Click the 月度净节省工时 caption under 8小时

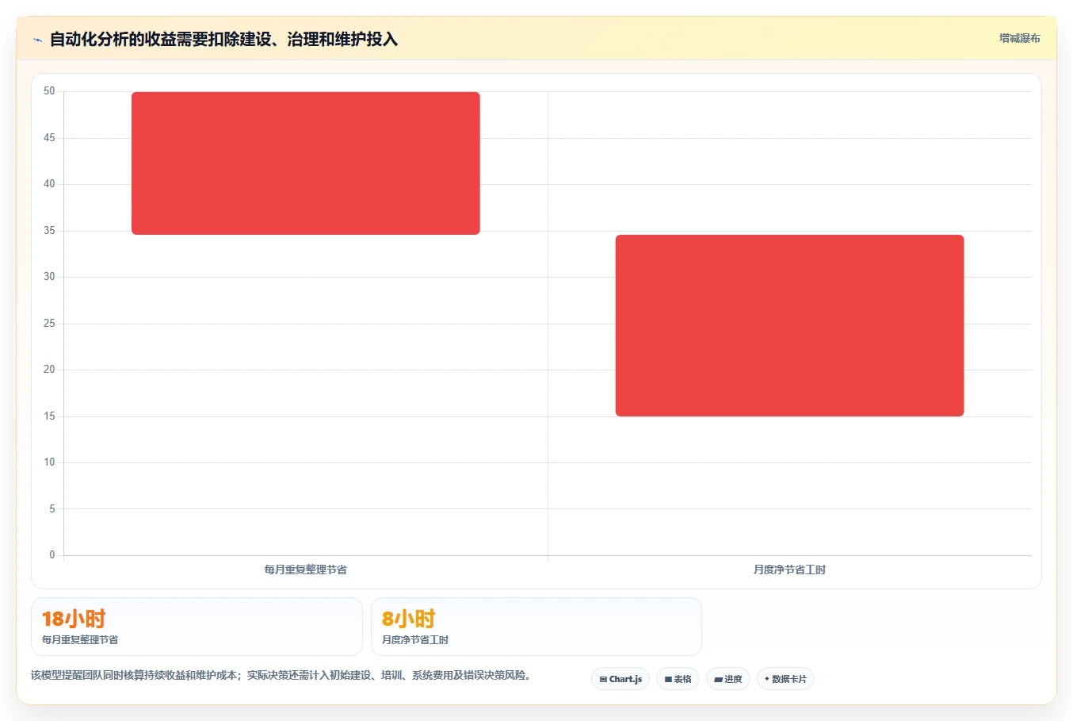click(x=415, y=639)
